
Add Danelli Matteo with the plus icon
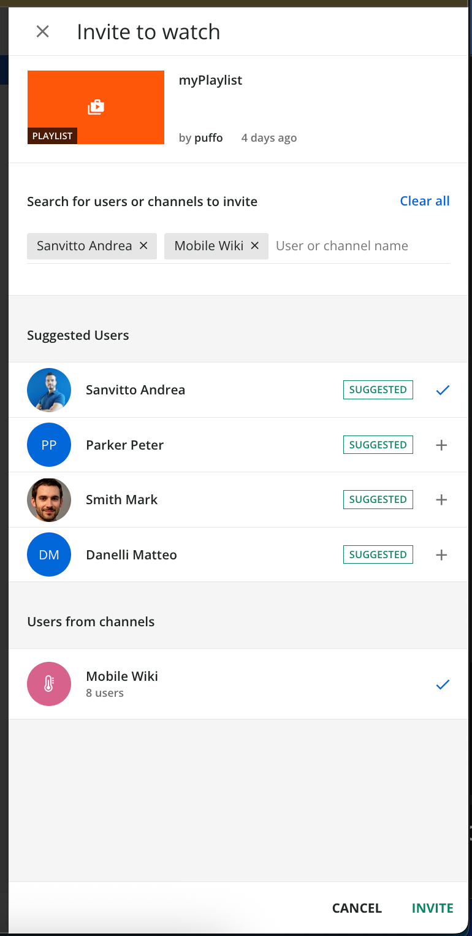(441, 555)
